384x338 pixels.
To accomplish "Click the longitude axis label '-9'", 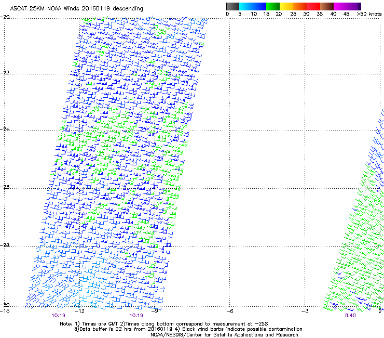I will (155, 311).
